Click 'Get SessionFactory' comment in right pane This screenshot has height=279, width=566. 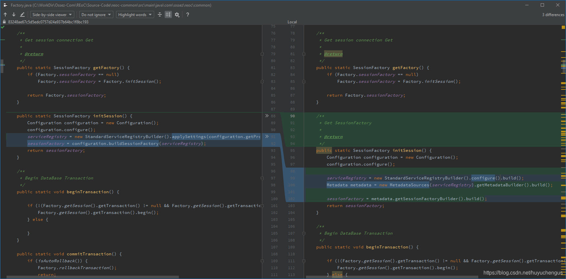[x=348, y=123]
